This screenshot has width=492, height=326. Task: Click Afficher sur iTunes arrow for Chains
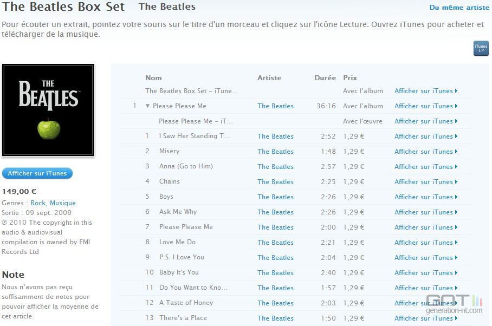pyautogui.click(x=456, y=182)
